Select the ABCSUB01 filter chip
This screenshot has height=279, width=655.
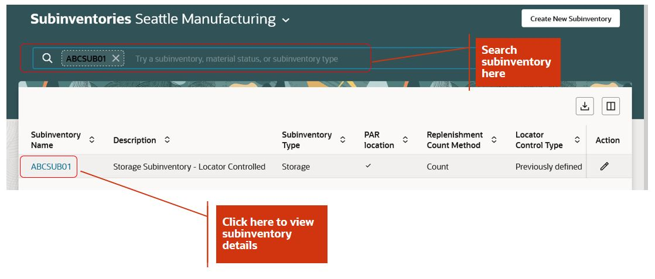(x=86, y=58)
